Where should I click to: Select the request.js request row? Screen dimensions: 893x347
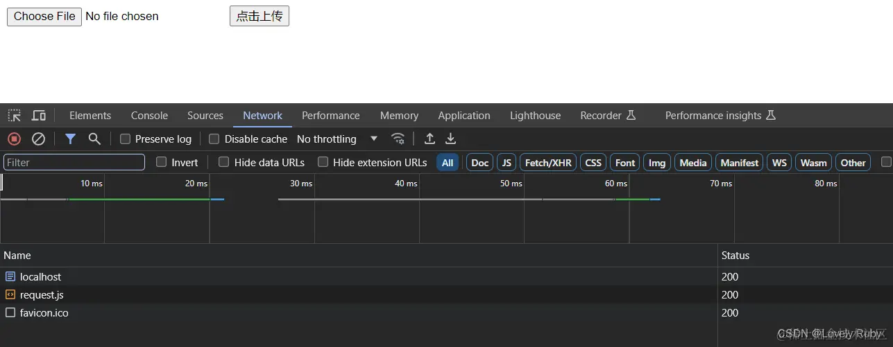446,294
